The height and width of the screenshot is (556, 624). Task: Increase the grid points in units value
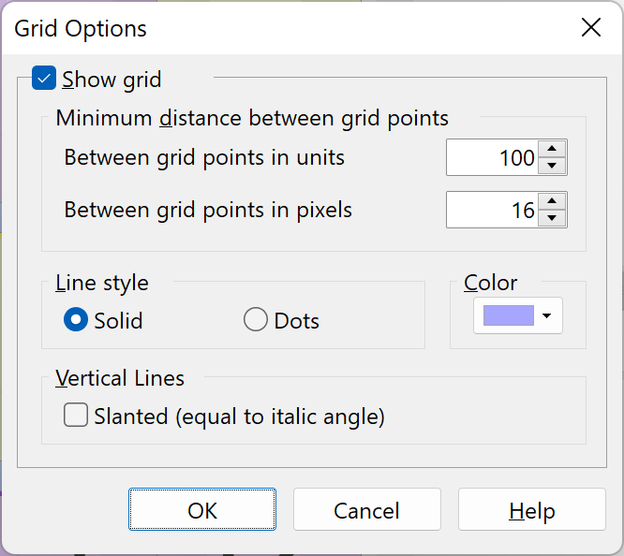[x=552, y=149]
